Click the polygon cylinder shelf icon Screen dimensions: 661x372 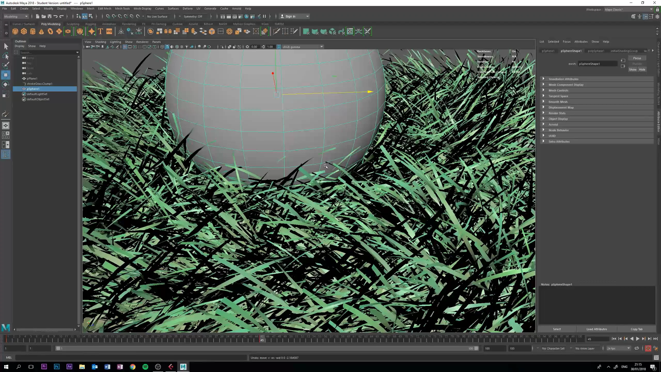(33, 32)
